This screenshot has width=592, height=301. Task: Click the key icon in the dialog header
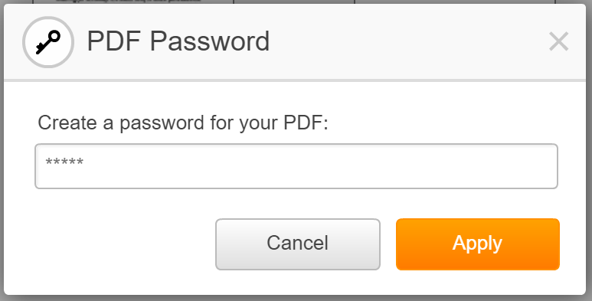[x=48, y=42]
